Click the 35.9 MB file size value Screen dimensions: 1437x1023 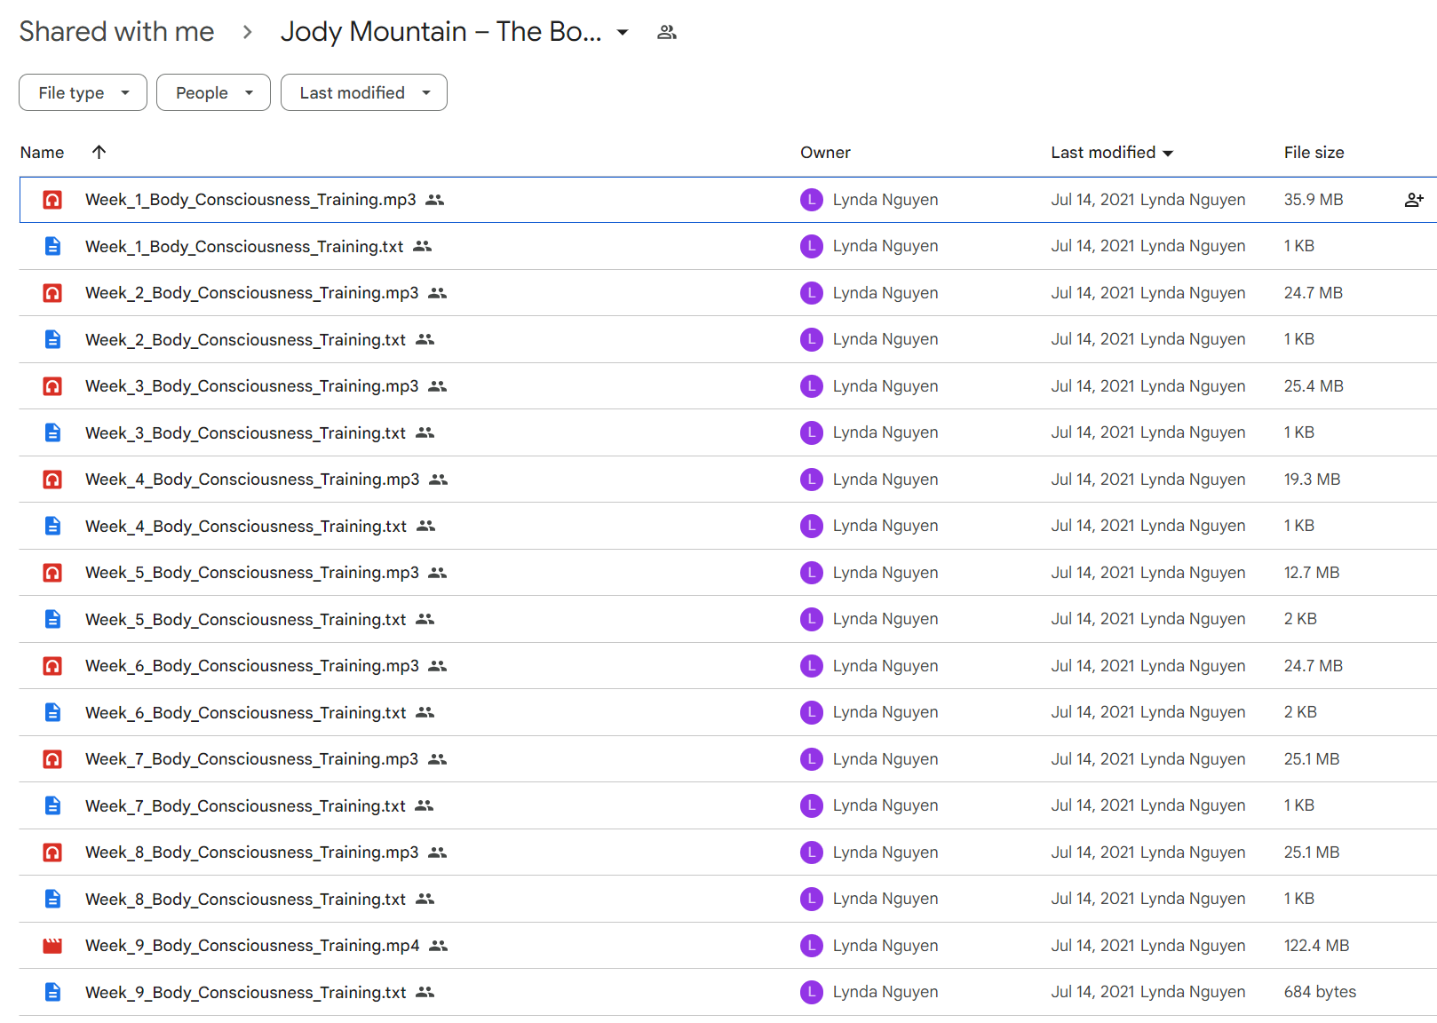(1314, 200)
